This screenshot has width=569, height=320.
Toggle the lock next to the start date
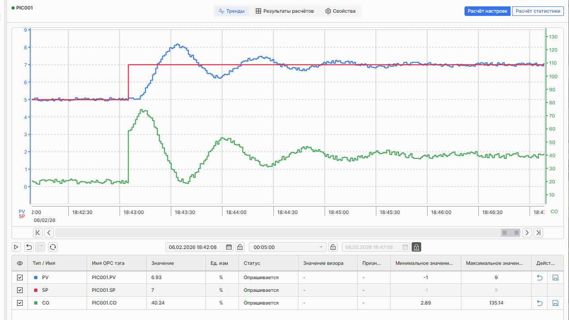(240, 247)
